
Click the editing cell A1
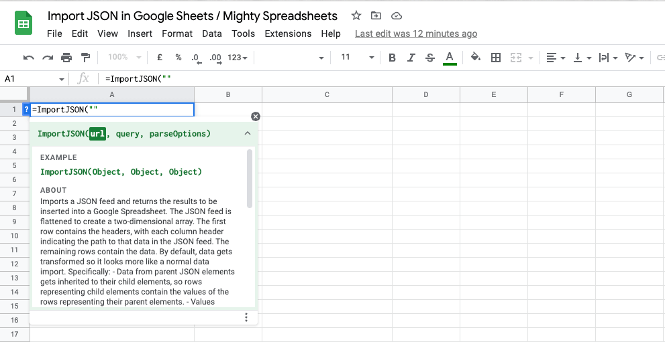[x=112, y=110]
